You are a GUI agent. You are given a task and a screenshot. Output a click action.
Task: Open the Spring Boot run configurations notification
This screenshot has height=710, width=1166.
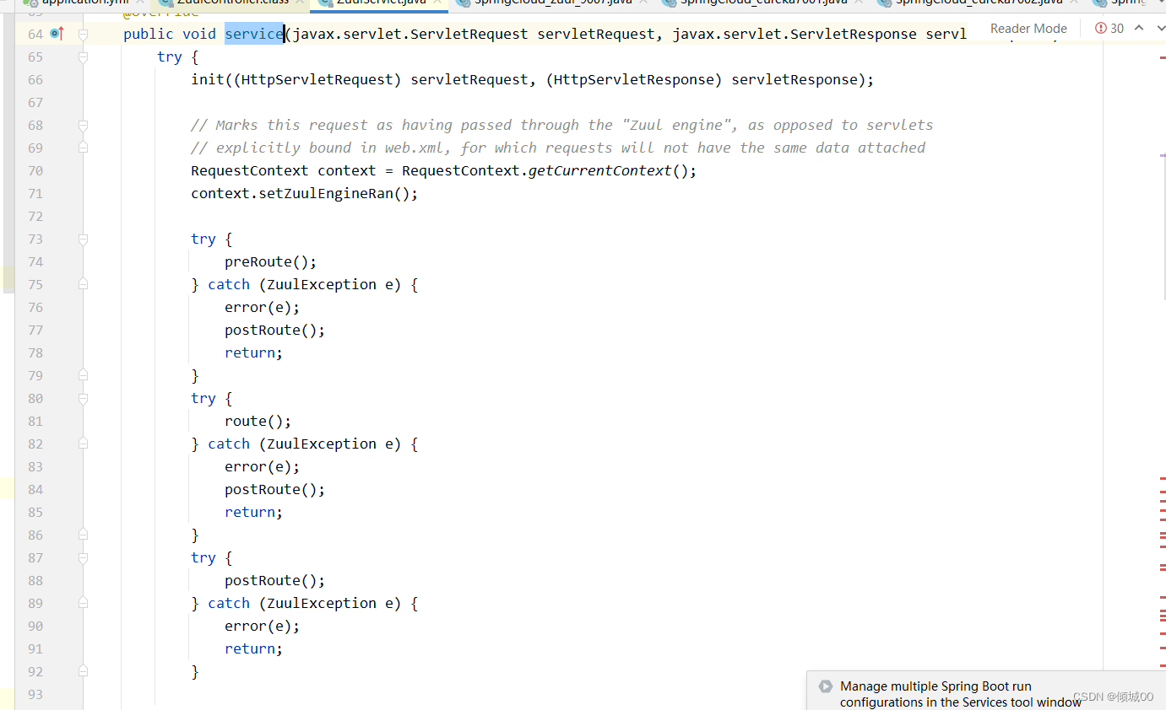point(986,691)
